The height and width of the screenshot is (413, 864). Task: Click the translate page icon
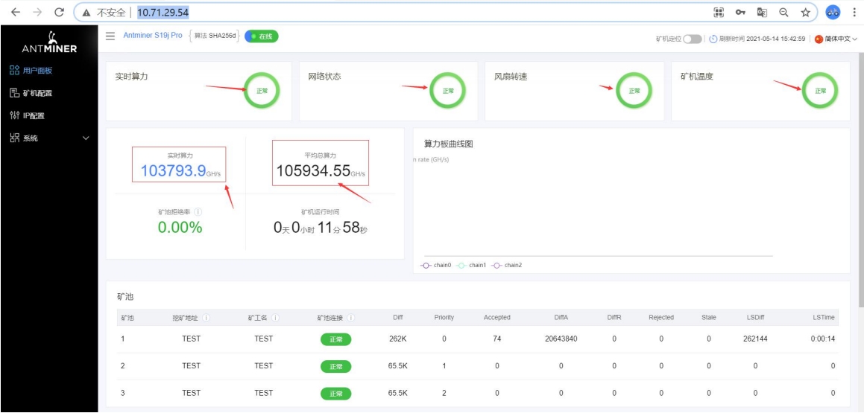(x=762, y=12)
